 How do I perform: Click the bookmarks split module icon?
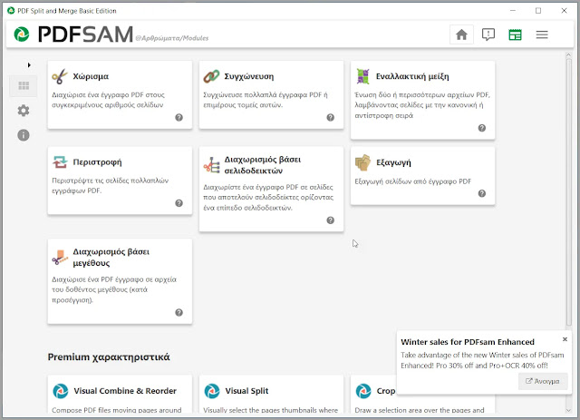(x=211, y=165)
